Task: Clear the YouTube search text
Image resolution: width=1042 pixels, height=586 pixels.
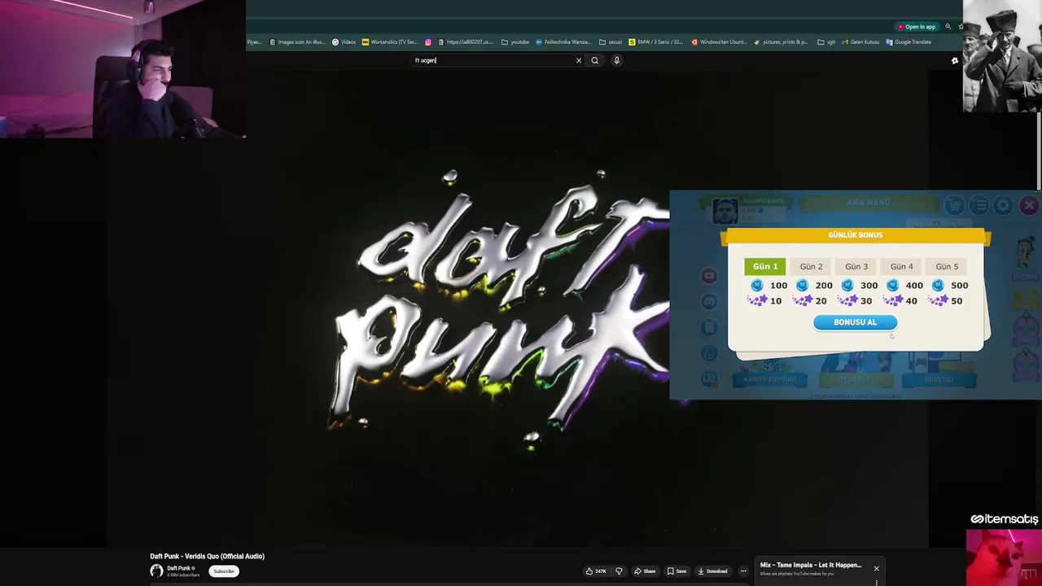Action: coord(579,60)
